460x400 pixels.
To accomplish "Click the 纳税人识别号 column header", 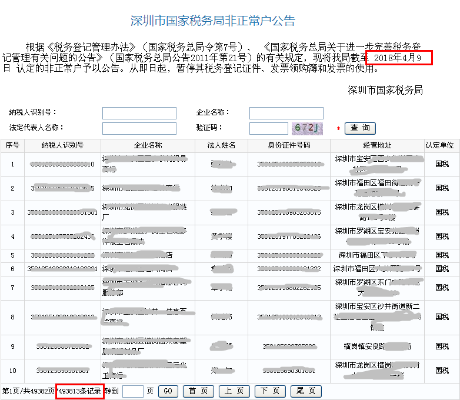I will tap(62, 145).
